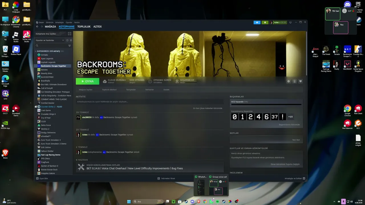Open Mağaza Sayfası link
Viewport: 365px width, 205px height.
86,90
